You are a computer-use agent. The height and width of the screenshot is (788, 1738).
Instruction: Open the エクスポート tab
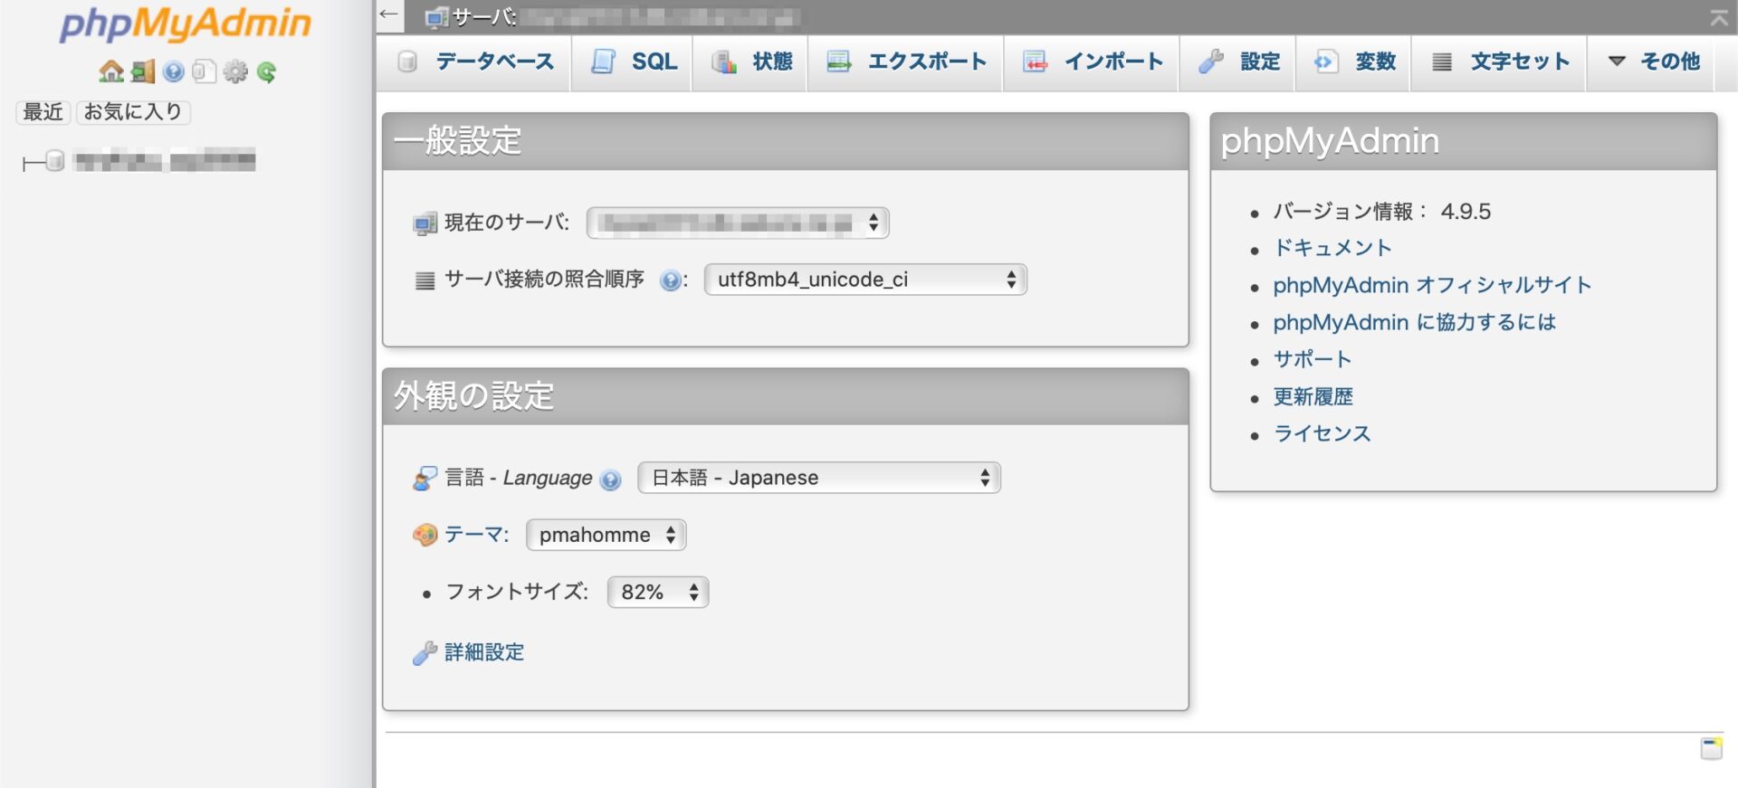pos(907,62)
